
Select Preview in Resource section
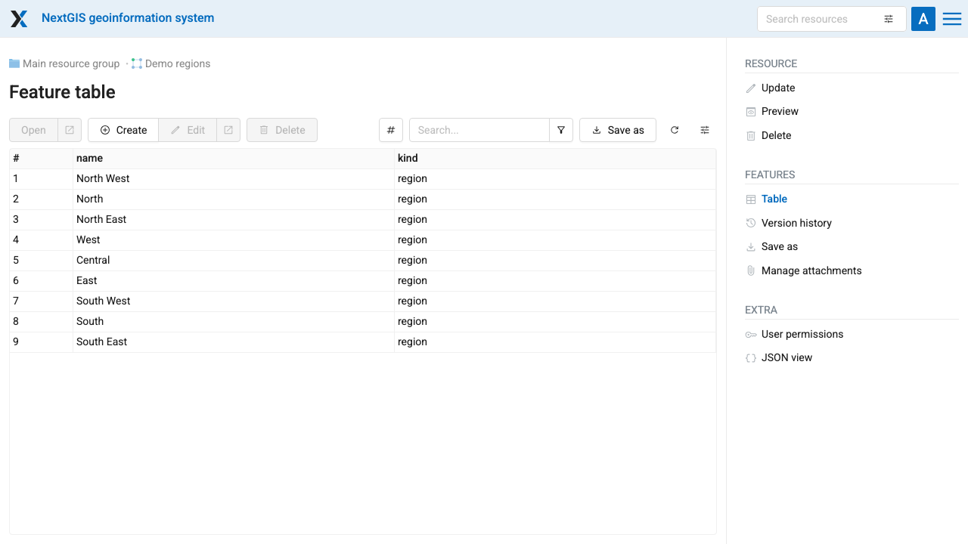[780, 111]
